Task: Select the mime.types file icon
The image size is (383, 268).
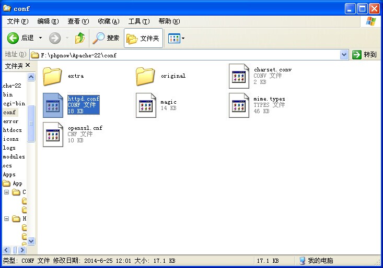Action: (239, 105)
